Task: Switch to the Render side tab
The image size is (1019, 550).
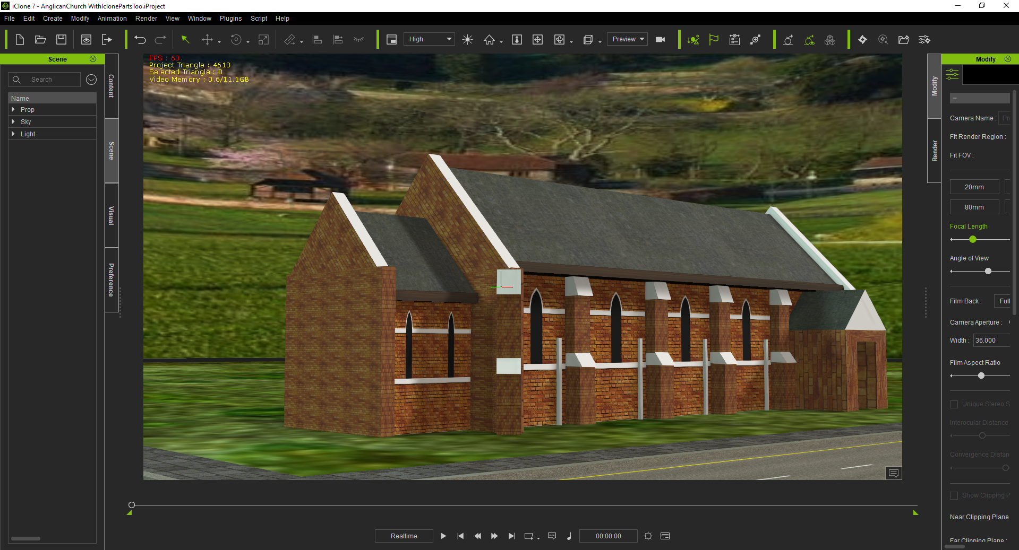Action: (934, 151)
